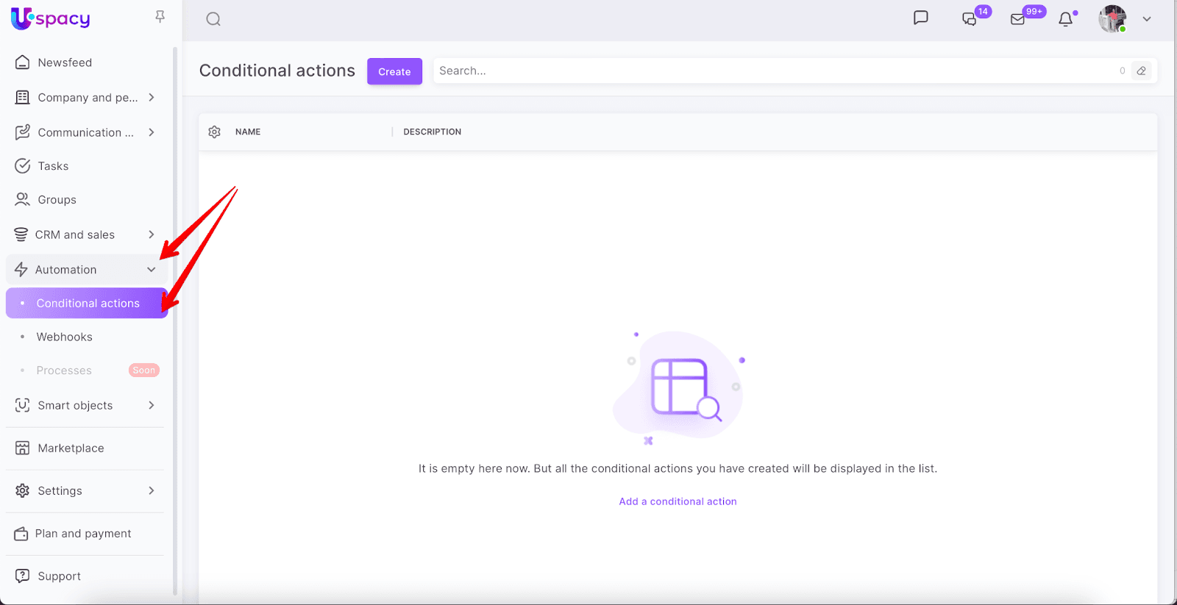Go to Tasks in the sidebar
This screenshot has height=605, width=1177.
tap(53, 166)
